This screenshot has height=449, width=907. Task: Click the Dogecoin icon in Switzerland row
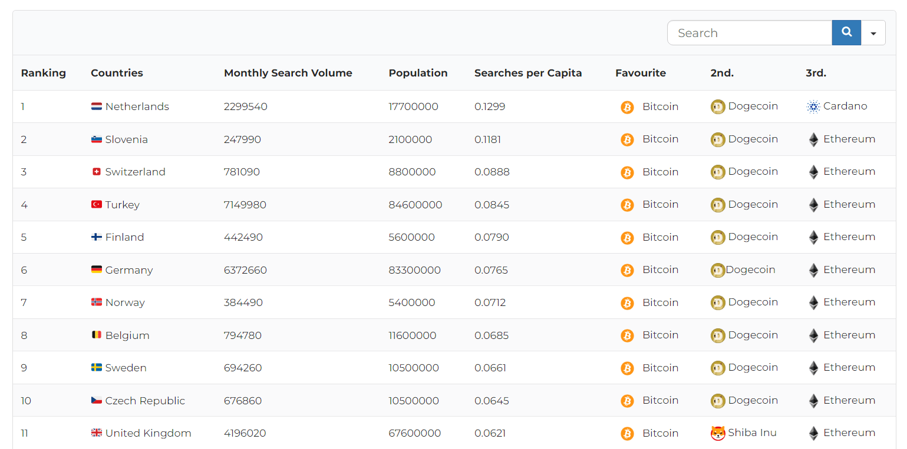[718, 172]
